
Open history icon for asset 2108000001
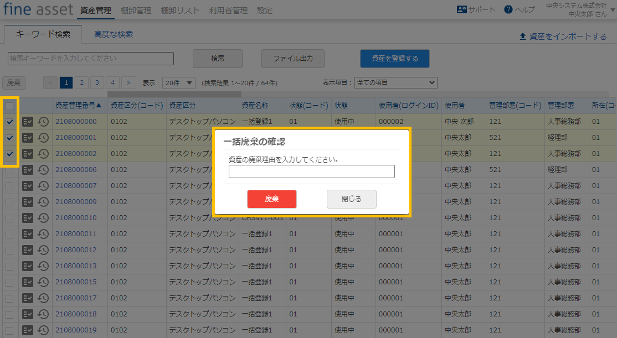click(x=43, y=138)
